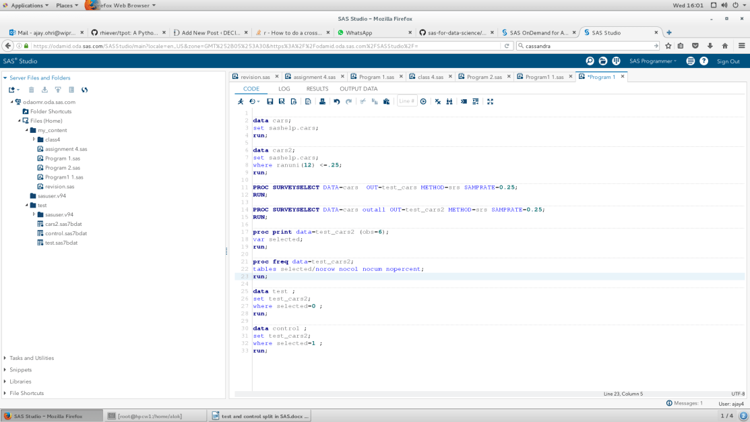Image resolution: width=750 pixels, height=422 pixels.
Task: Switch to the LOG tab
Action: tap(284, 89)
